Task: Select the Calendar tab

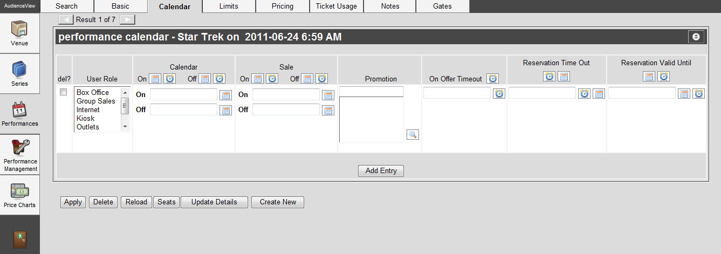Action: click(x=175, y=6)
